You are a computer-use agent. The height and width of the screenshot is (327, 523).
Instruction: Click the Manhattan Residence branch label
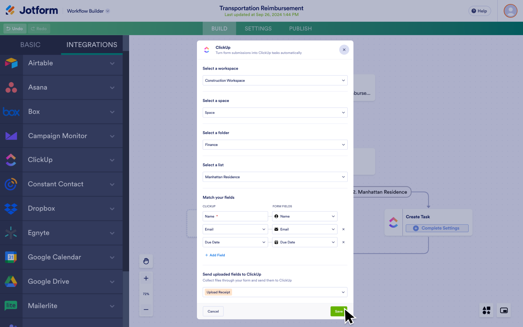tap(380, 192)
